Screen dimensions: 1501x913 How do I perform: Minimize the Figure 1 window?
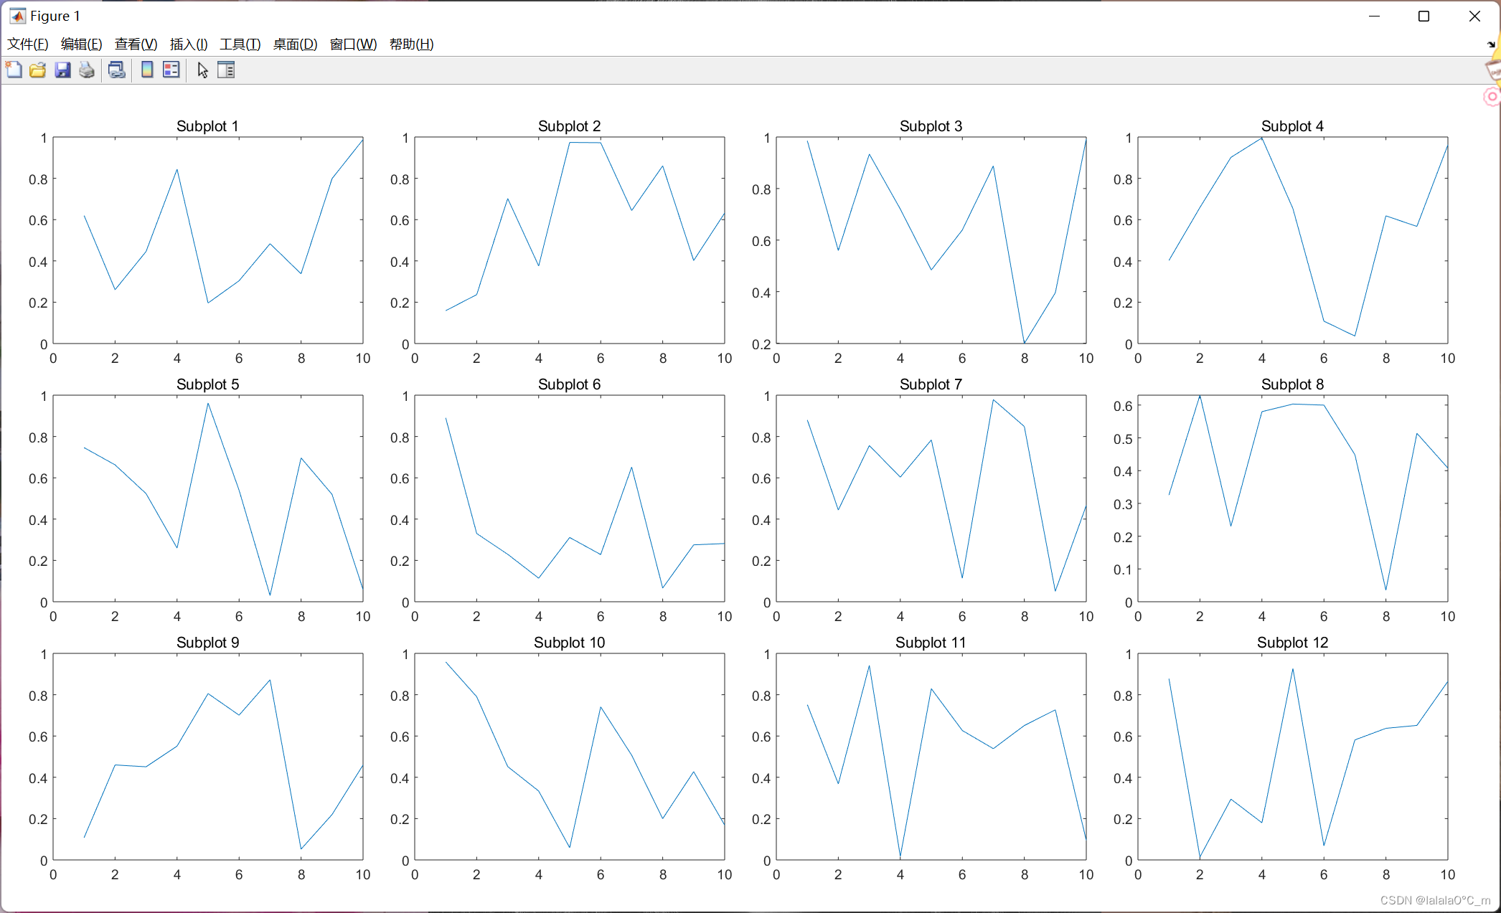point(1375,16)
